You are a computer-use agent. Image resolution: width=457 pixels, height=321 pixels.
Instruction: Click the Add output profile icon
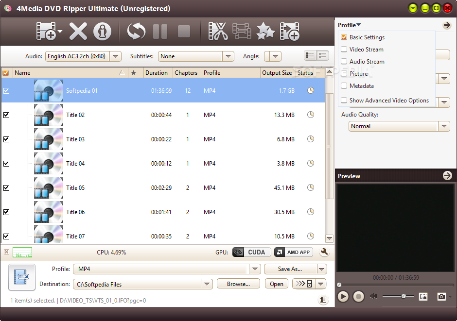coord(289,31)
